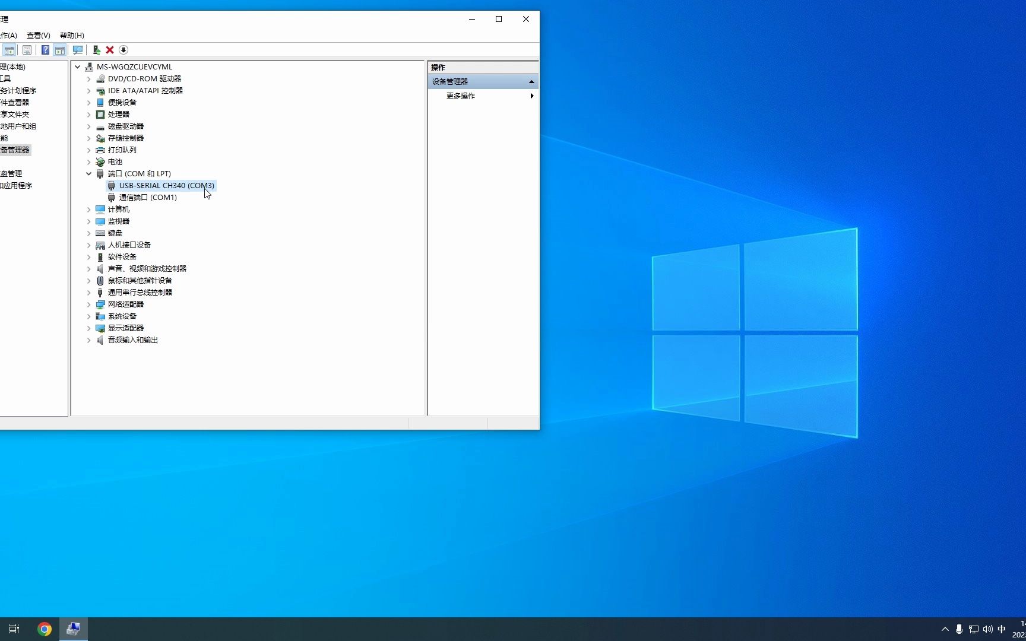This screenshot has height=641, width=1026.
Task: Click the microphone tray icon
Action: pos(959,629)
